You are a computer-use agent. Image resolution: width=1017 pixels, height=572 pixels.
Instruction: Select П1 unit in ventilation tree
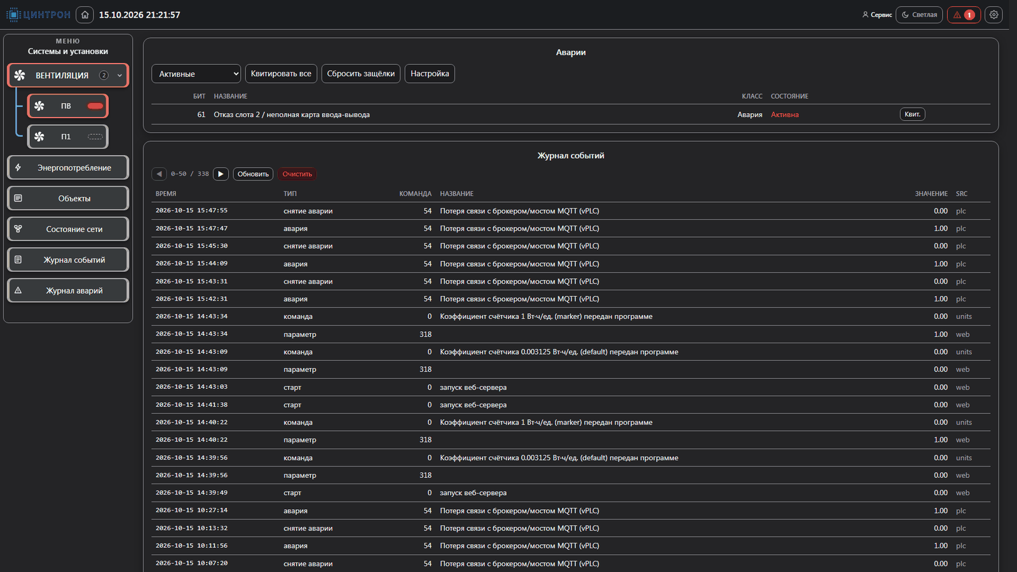[x=68, y=137]
